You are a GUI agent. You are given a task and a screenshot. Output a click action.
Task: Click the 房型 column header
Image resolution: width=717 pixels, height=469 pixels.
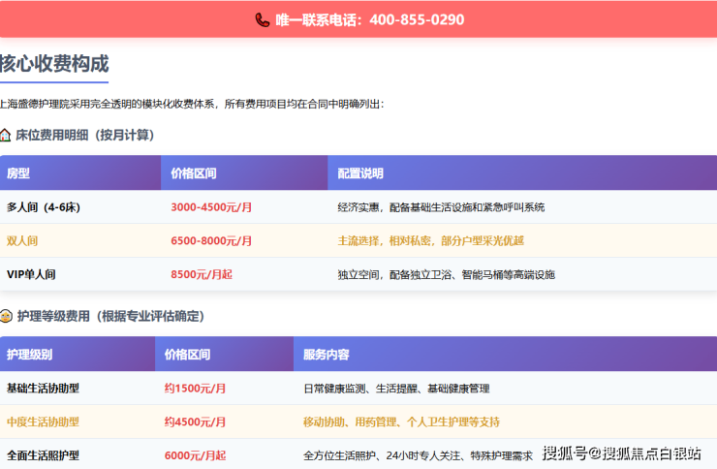point(18,173)
